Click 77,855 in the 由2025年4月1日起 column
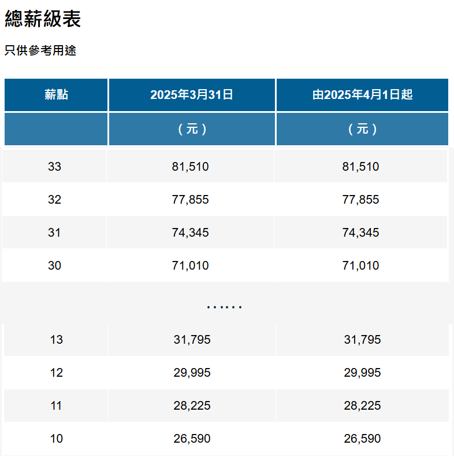 pyautogui.click(x=360, y=200)
